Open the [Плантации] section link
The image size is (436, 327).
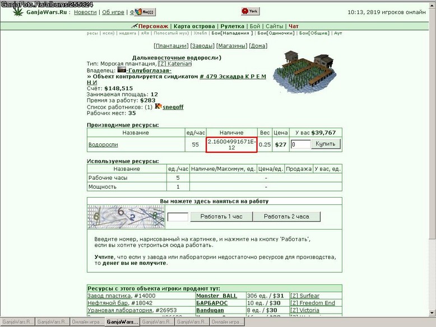171,46
